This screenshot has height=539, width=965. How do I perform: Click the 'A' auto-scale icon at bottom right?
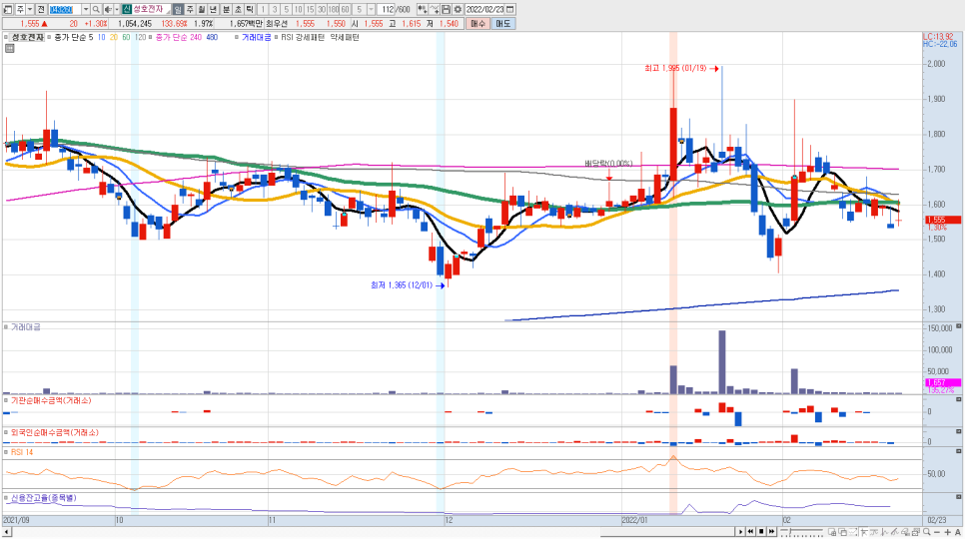(x=958, y=532)
